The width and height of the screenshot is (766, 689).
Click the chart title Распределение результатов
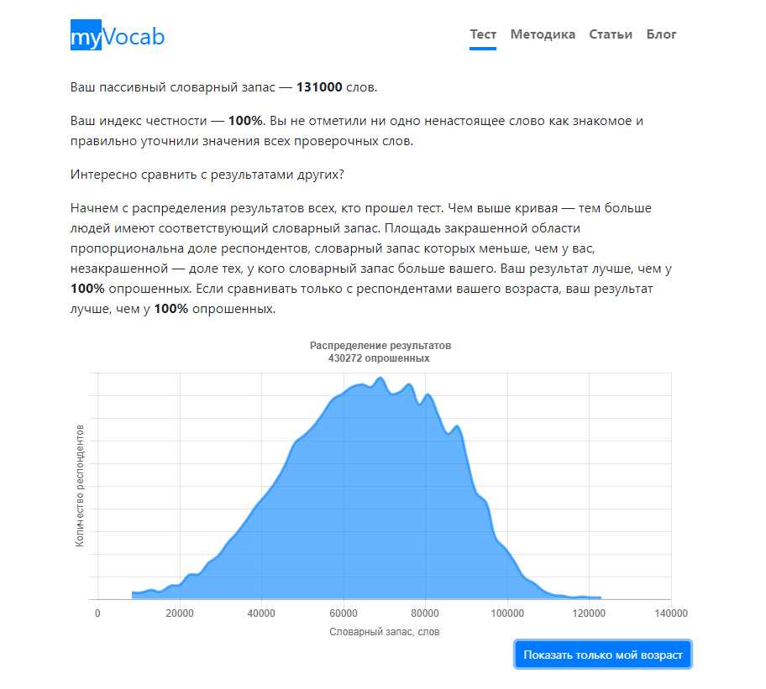click(x=380, y=346)
